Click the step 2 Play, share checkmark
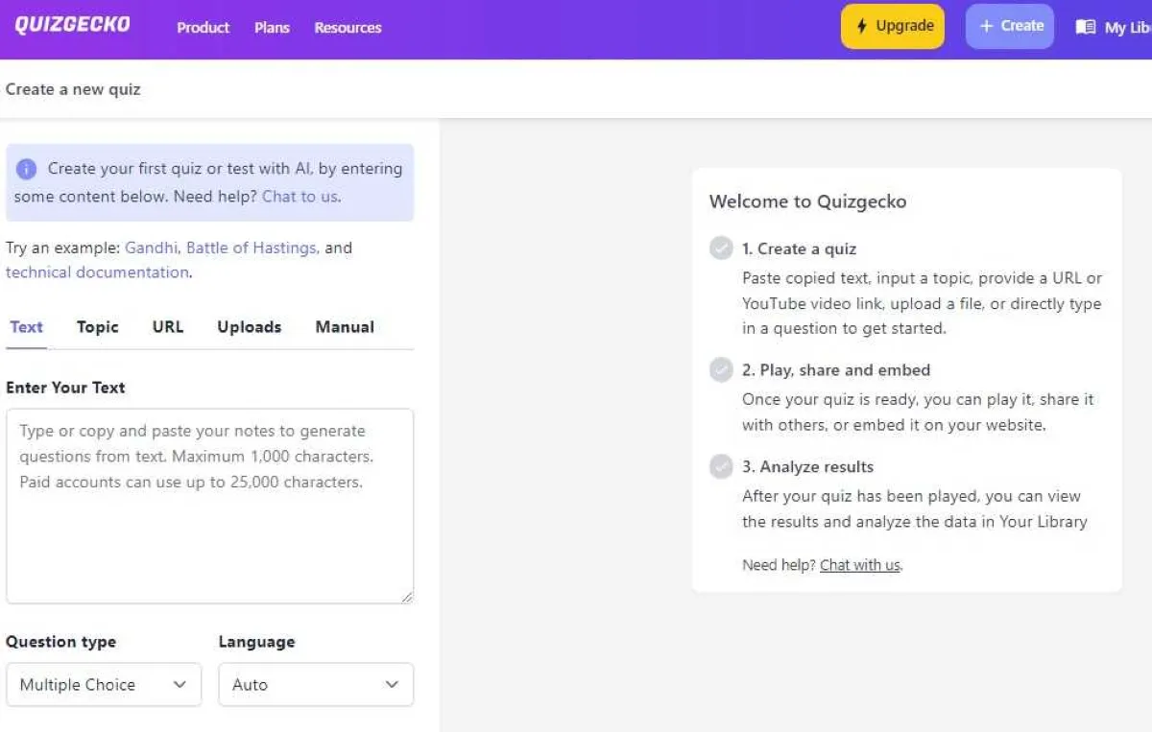The width and height of the screenshot is (1152, 732). [x=721, y=370]
